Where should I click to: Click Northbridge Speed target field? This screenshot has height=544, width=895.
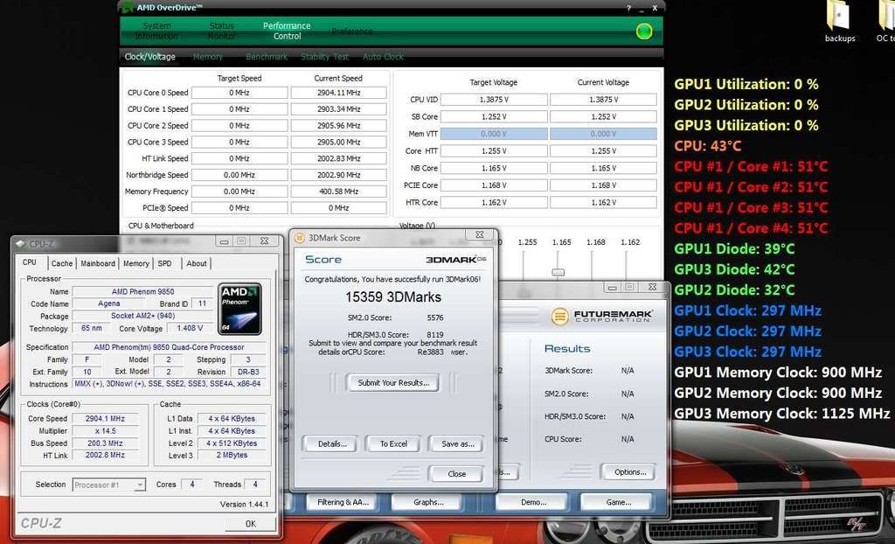point(239,175)
